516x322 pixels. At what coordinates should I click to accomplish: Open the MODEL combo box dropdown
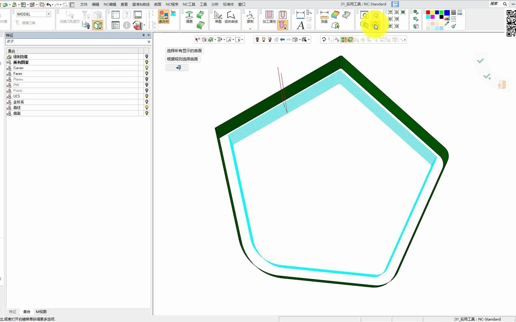[x=48, y=14]
